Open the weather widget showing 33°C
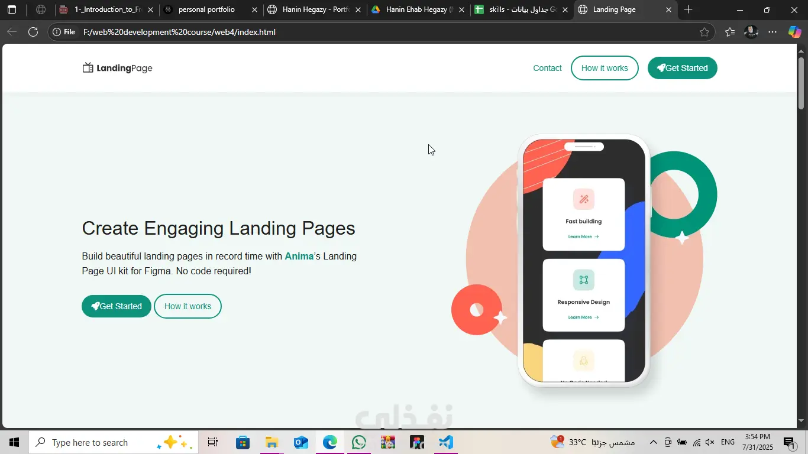Screen dimensions: 808x454 pos(592,442)
